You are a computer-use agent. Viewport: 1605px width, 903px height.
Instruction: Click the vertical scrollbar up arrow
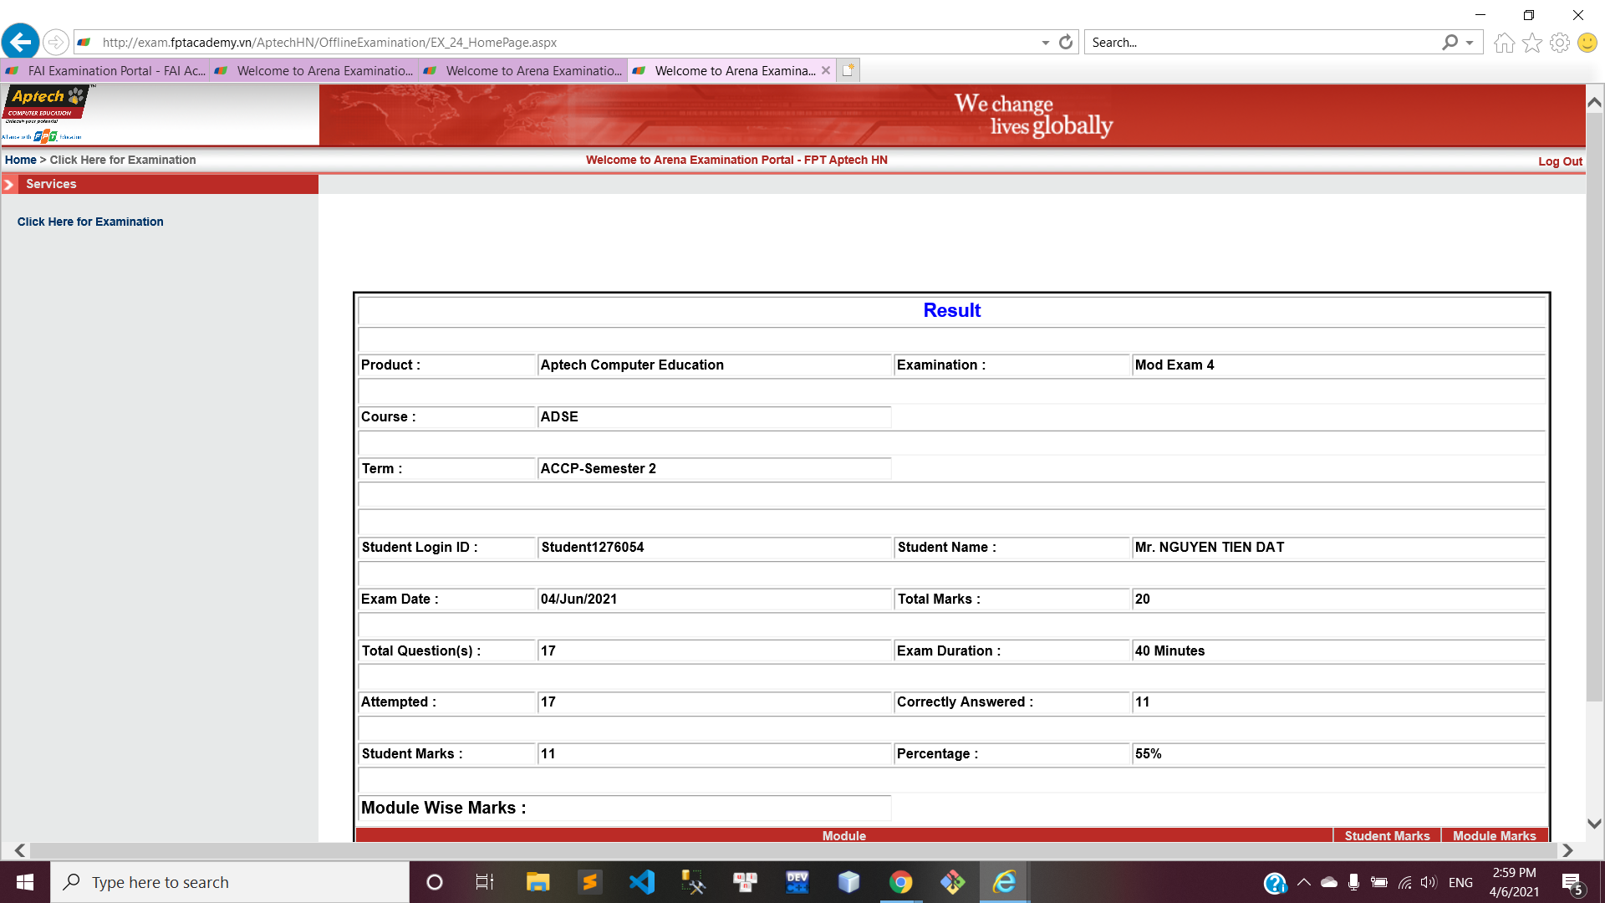click(x=1594, y=102)
